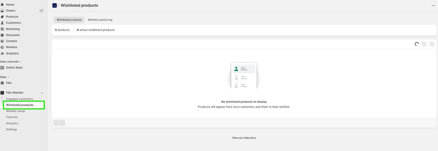The image size is (438, 151).
Task: Open Wishlist setup submenu item
Action: pos(15,111)
